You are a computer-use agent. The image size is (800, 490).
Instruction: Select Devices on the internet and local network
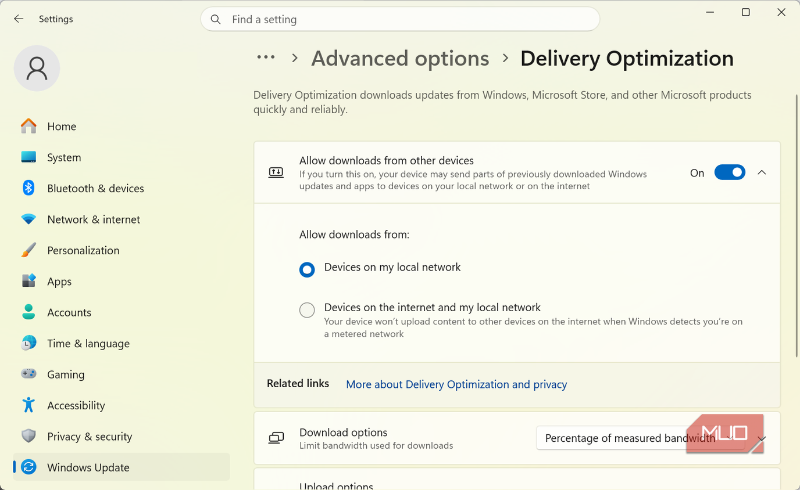coord(307,310)
